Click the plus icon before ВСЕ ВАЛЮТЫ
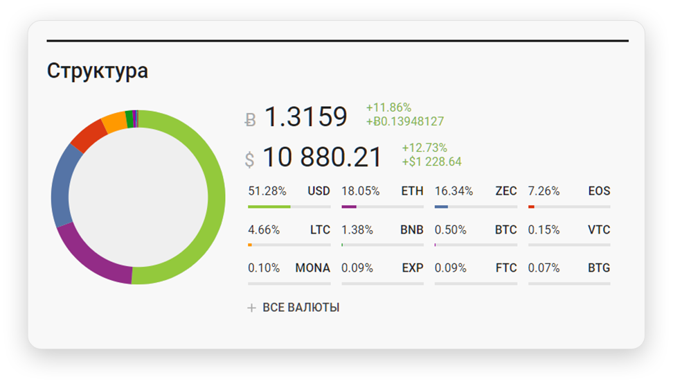The width and height of the screenshot is (673, 384). pyautogui.click(x=251, y=308)
